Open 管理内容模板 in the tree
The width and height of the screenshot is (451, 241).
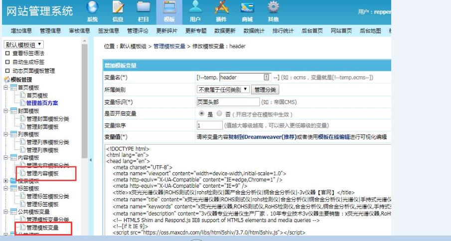[x=42, y=173]
